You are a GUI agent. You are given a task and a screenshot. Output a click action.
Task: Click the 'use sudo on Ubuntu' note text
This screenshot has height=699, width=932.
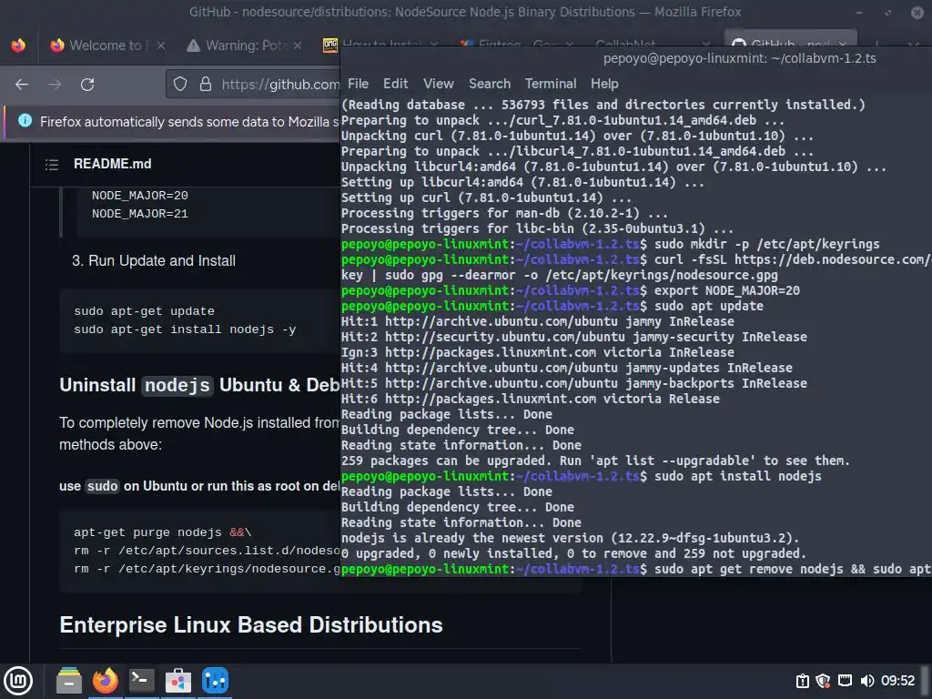(x=199, y=486)
